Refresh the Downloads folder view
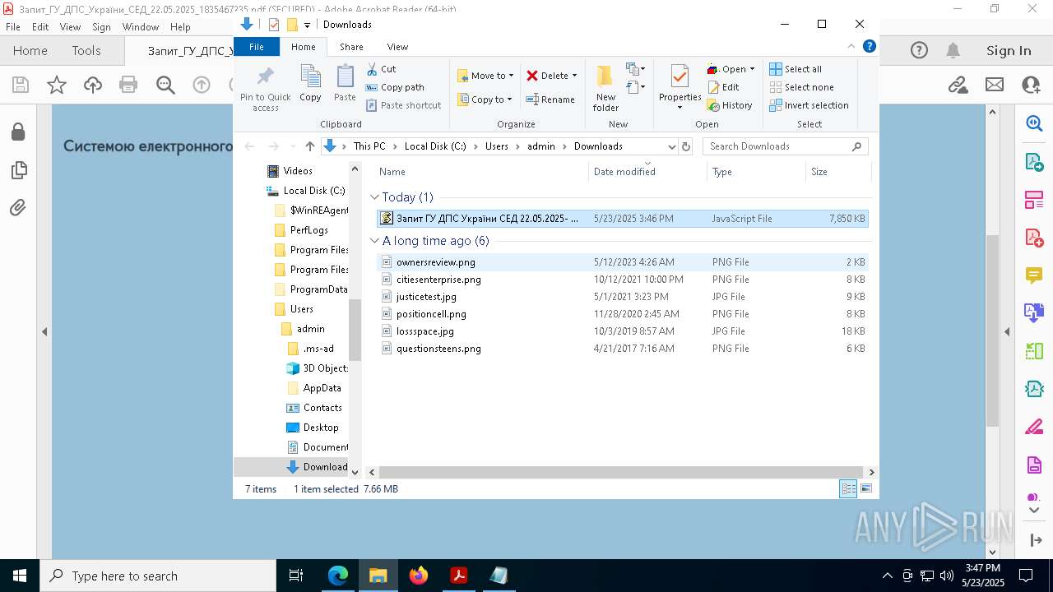 point(687,146)
